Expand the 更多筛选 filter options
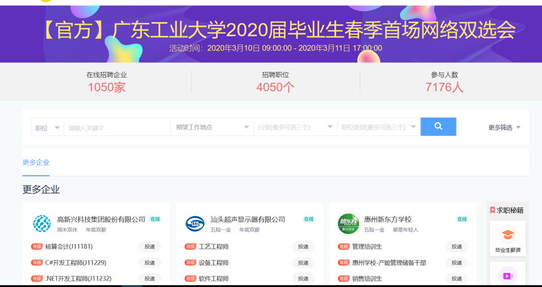 [x=505, y=127]
